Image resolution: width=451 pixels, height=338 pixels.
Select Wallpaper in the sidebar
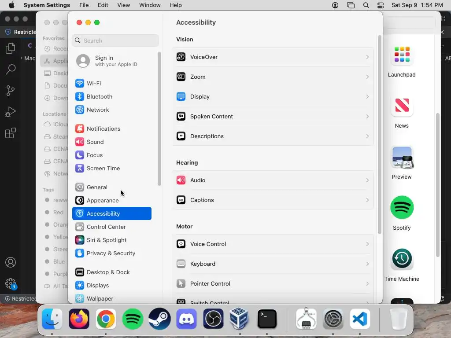coord(112,299)
